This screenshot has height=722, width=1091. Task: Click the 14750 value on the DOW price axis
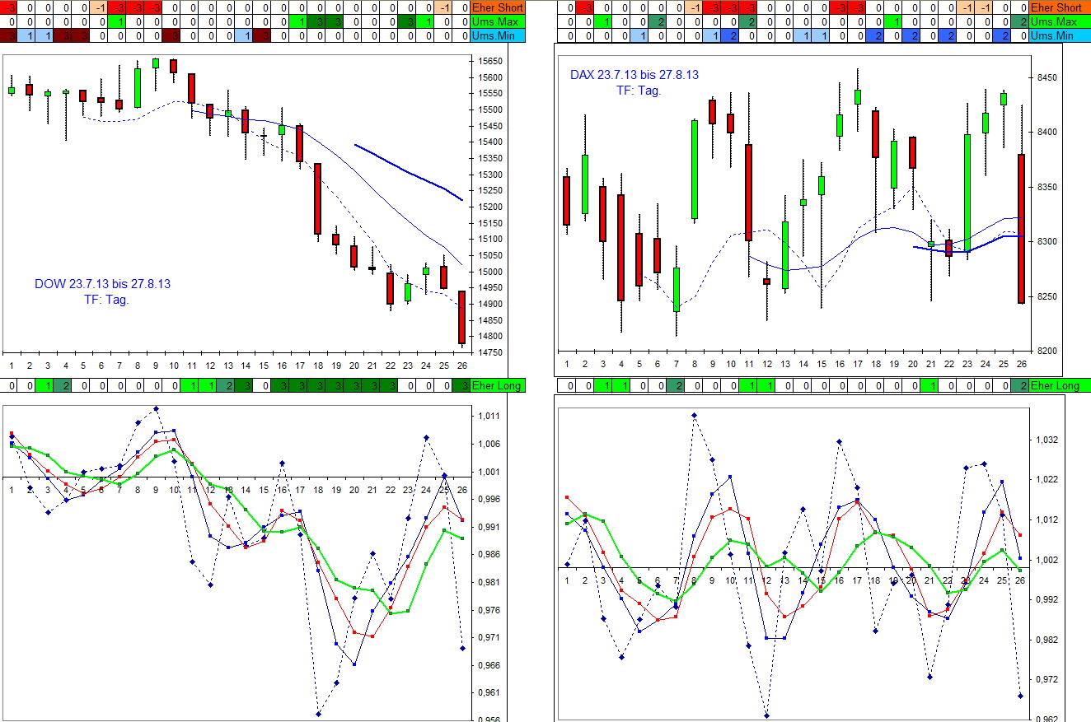(x=489, y=352)
